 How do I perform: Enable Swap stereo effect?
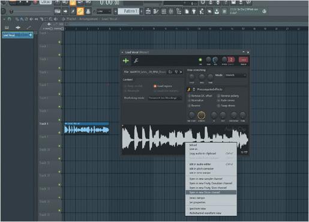click(x=226, y=106)
